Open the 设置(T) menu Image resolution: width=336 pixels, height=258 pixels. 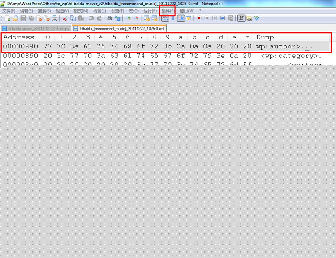[x=117, y=11]
